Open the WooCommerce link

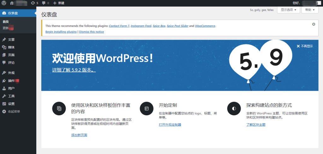point(205,26)
